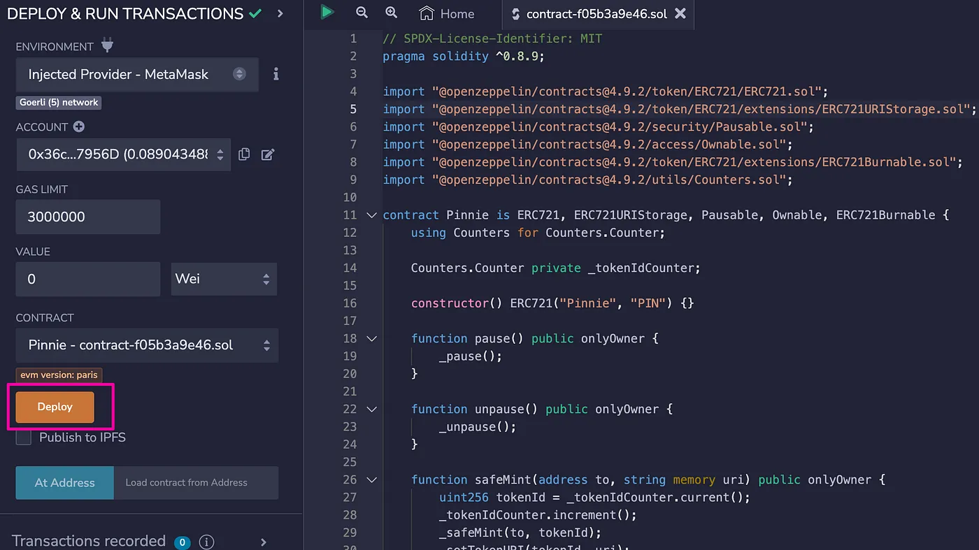Screen dimensions: 979x550
Task: Click the Gas Limit input field
Action: click(88, 217)
